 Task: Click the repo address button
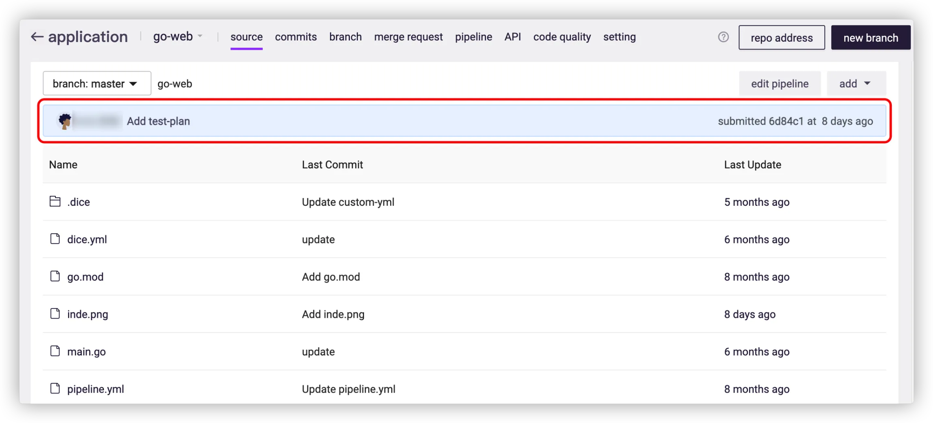click(781, 38)
